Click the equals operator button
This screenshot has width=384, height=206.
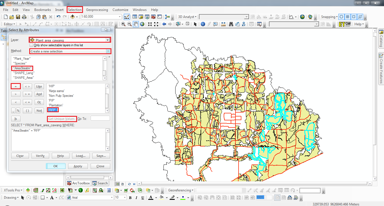click(15, 86)
